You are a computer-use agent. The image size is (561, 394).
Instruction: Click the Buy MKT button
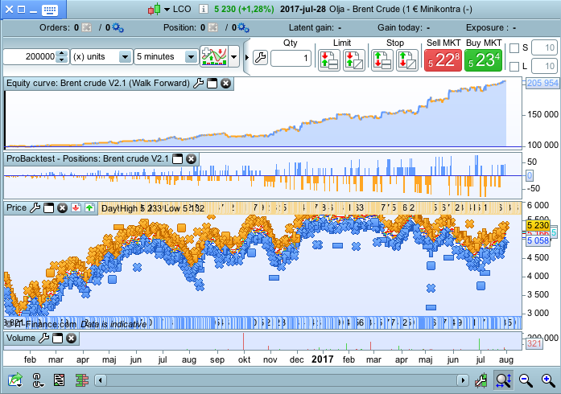point(484,59)
